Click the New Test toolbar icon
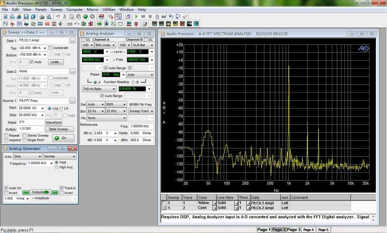 click(x=5, y=17)
